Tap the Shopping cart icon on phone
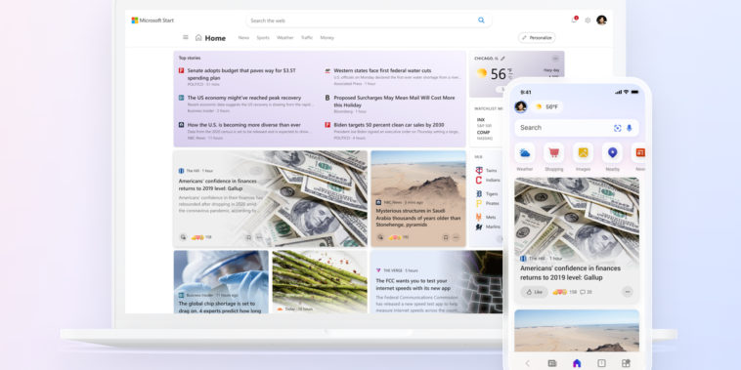741x370 pixels. (554, 153)
